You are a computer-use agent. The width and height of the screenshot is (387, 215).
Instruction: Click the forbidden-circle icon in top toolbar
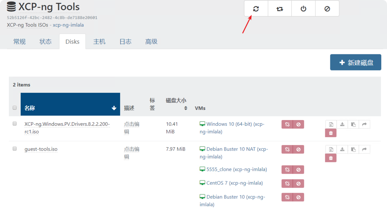coord(327,9)
